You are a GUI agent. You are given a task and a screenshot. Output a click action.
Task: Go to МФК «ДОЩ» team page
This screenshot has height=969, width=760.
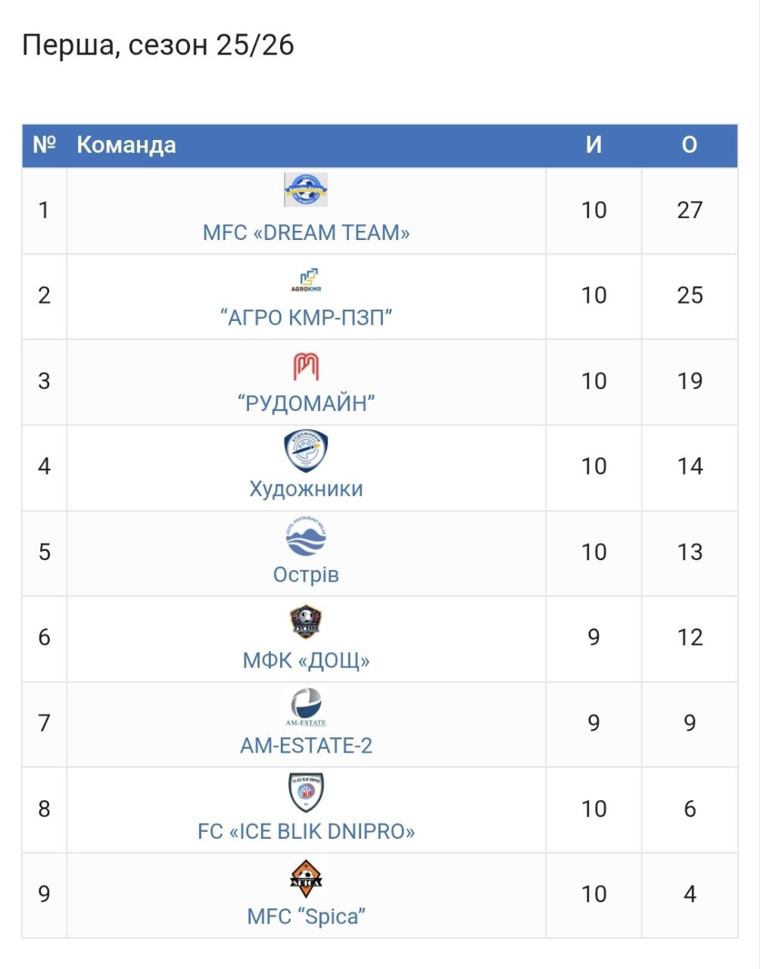[x=306, y=660]
